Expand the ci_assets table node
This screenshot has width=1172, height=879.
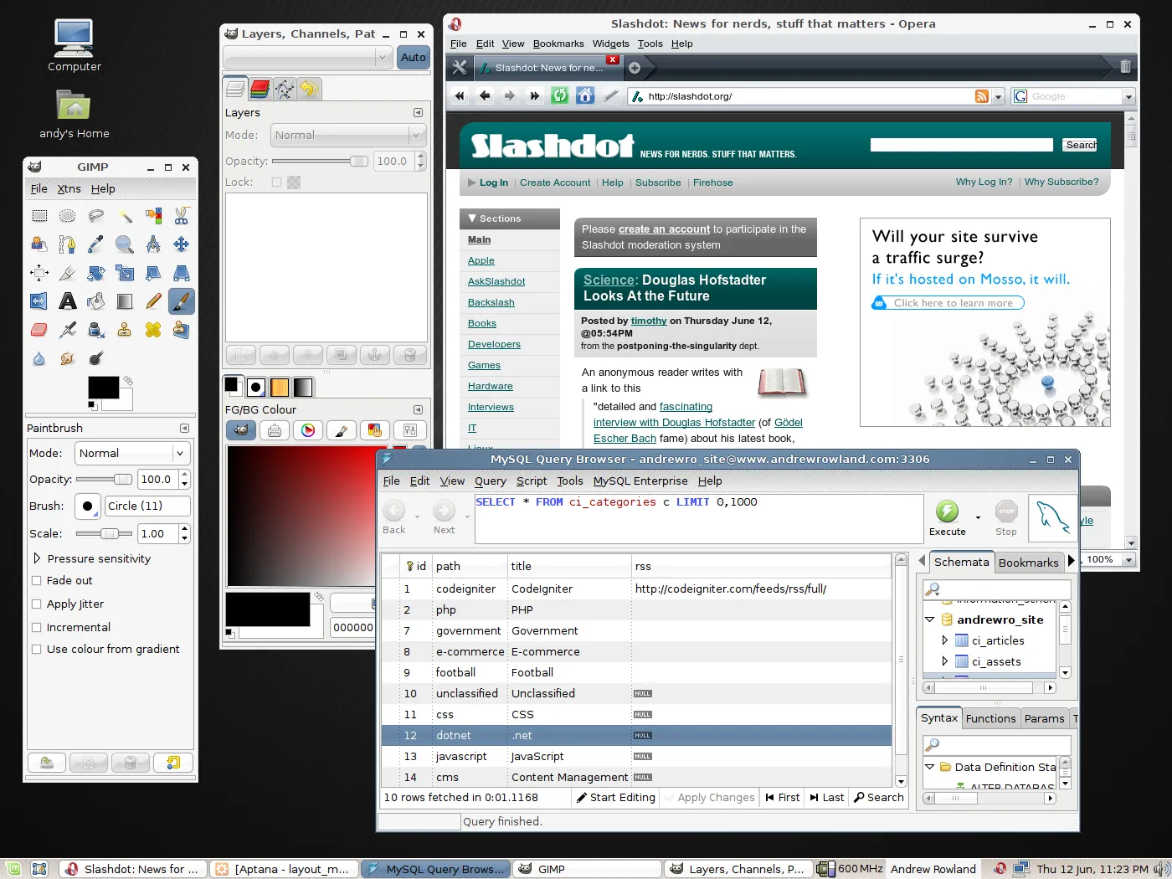click(945, 661)
